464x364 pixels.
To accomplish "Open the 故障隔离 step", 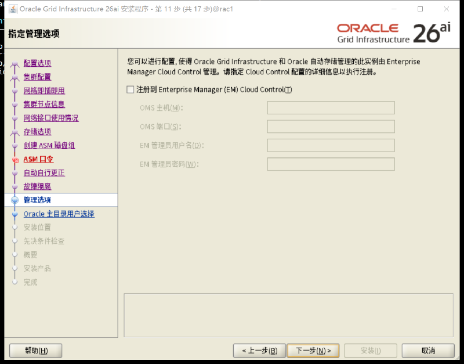I will [37, 186].
